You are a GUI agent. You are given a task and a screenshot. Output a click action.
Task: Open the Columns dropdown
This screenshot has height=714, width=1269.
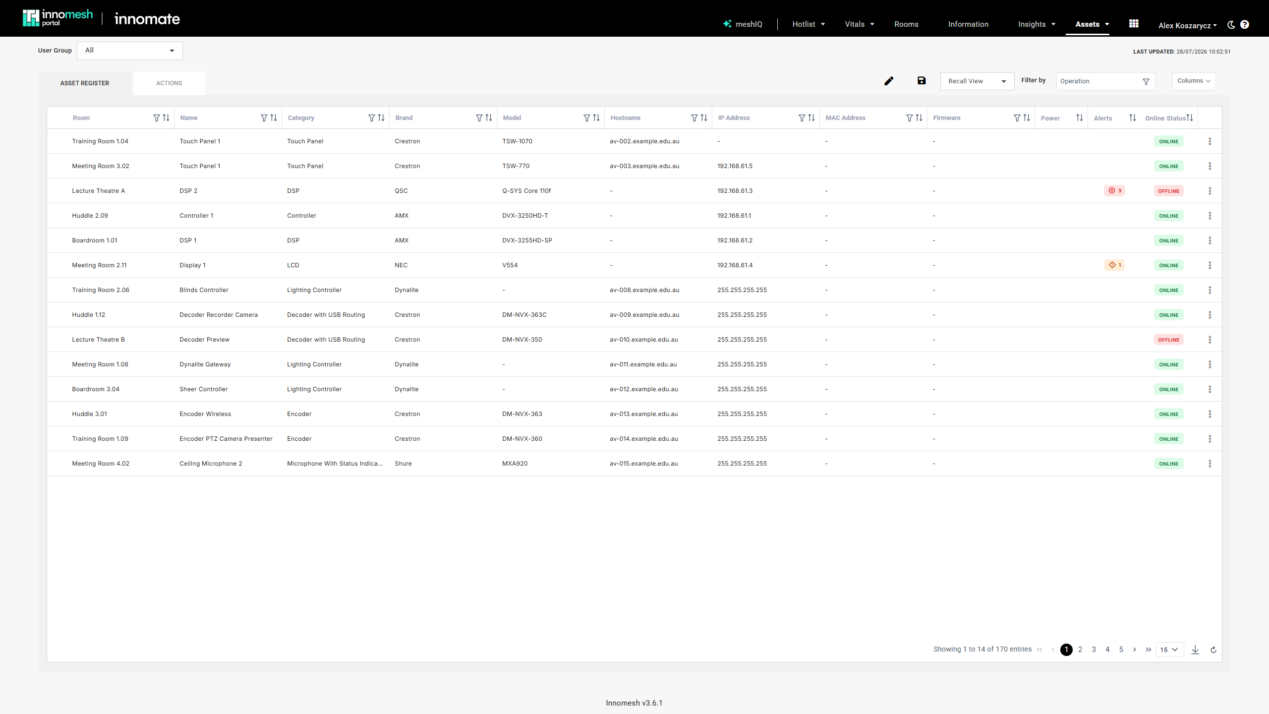pyautogui.click(x=1194, y=81)
